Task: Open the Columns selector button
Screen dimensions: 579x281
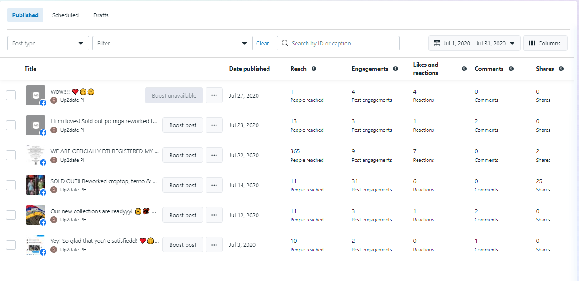Action: 545,44
